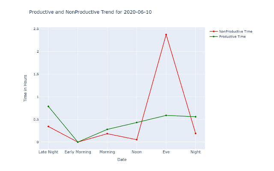Select NonProductive point at Night
Image resolution: width=274 pixels, height=171 pixels.
click(196, 133)
